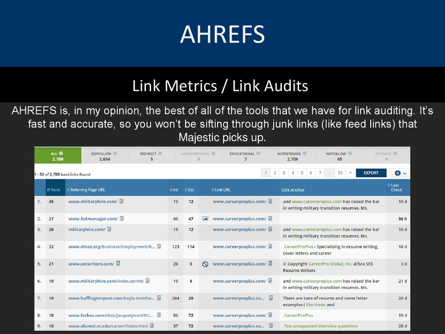This screenshot has width=445, height=334.
Task: Open www.huffingtonpost.com kayla-matthe link
Action: tap(112, 298)
